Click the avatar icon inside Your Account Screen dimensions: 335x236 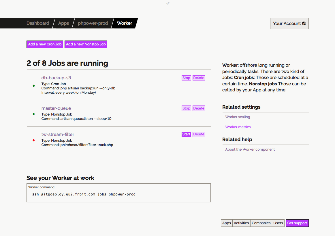click(304, 23)
